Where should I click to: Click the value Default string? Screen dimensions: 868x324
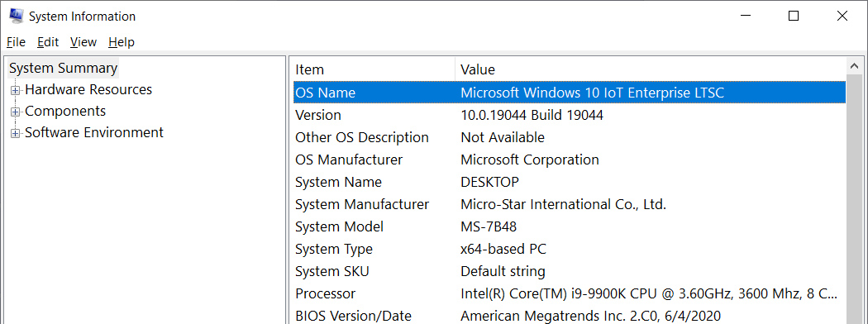[x=503, y=271]
